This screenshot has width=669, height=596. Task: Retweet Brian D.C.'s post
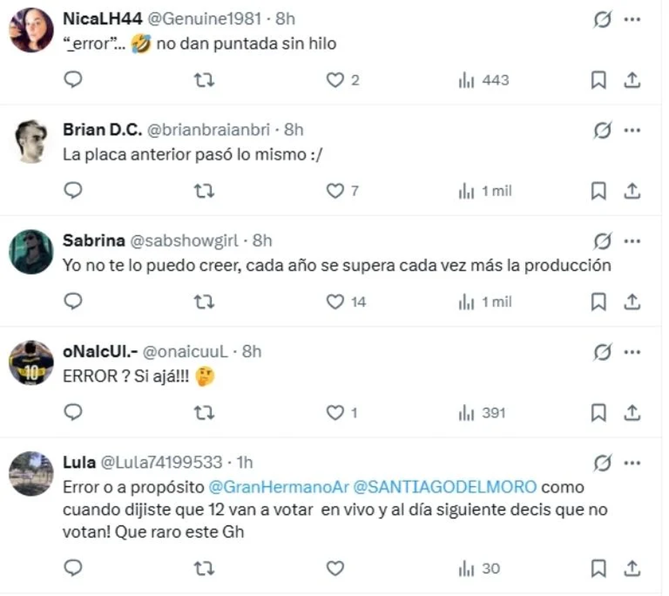pyautogui.click(x=203, y=191)
